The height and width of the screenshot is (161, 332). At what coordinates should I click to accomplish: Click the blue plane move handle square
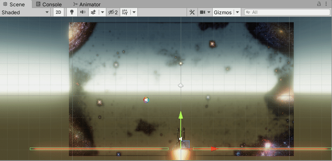(185, 145)
